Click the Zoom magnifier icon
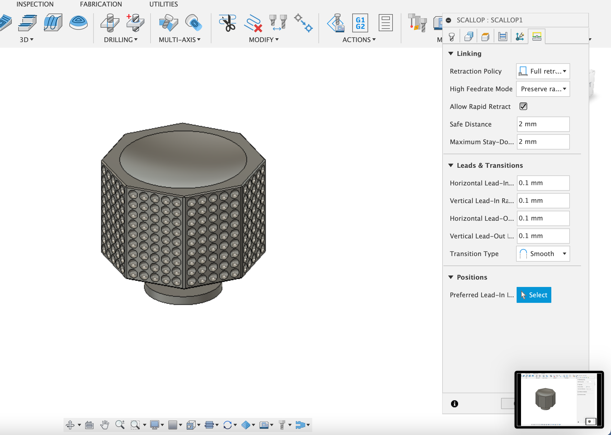This screenshot has width=611, height=435. point(120,425)
